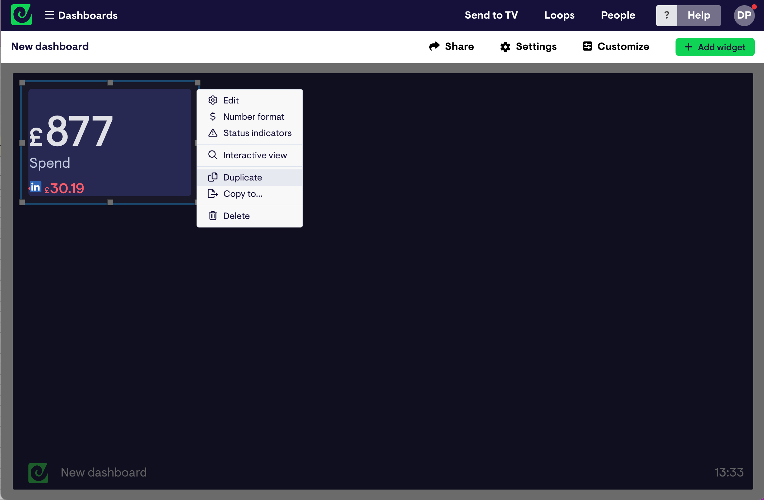Viewport: 764px width, 500px height.
Task: Open Interactive view for widget
Action: click(255, 155)
